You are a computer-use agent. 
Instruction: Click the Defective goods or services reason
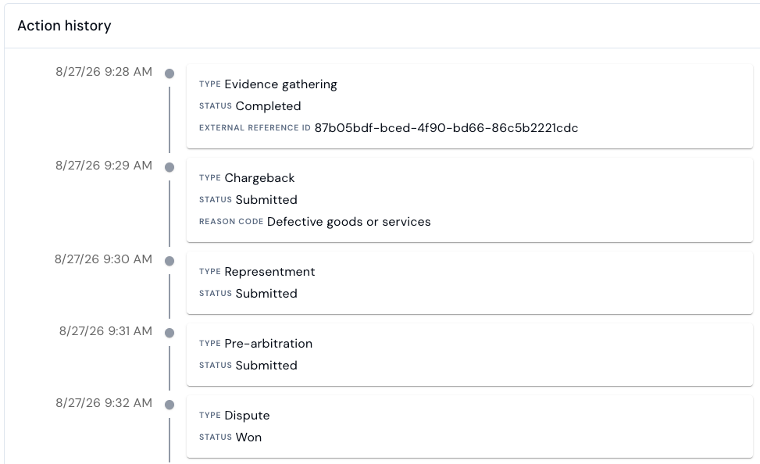[x=348, y=222]
